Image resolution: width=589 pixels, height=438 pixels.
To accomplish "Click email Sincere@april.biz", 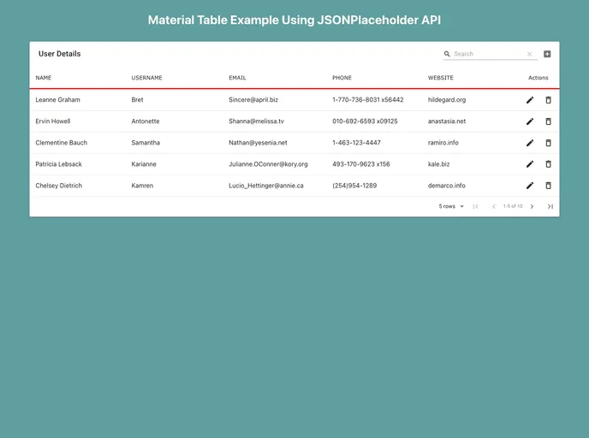I will 253,100.
